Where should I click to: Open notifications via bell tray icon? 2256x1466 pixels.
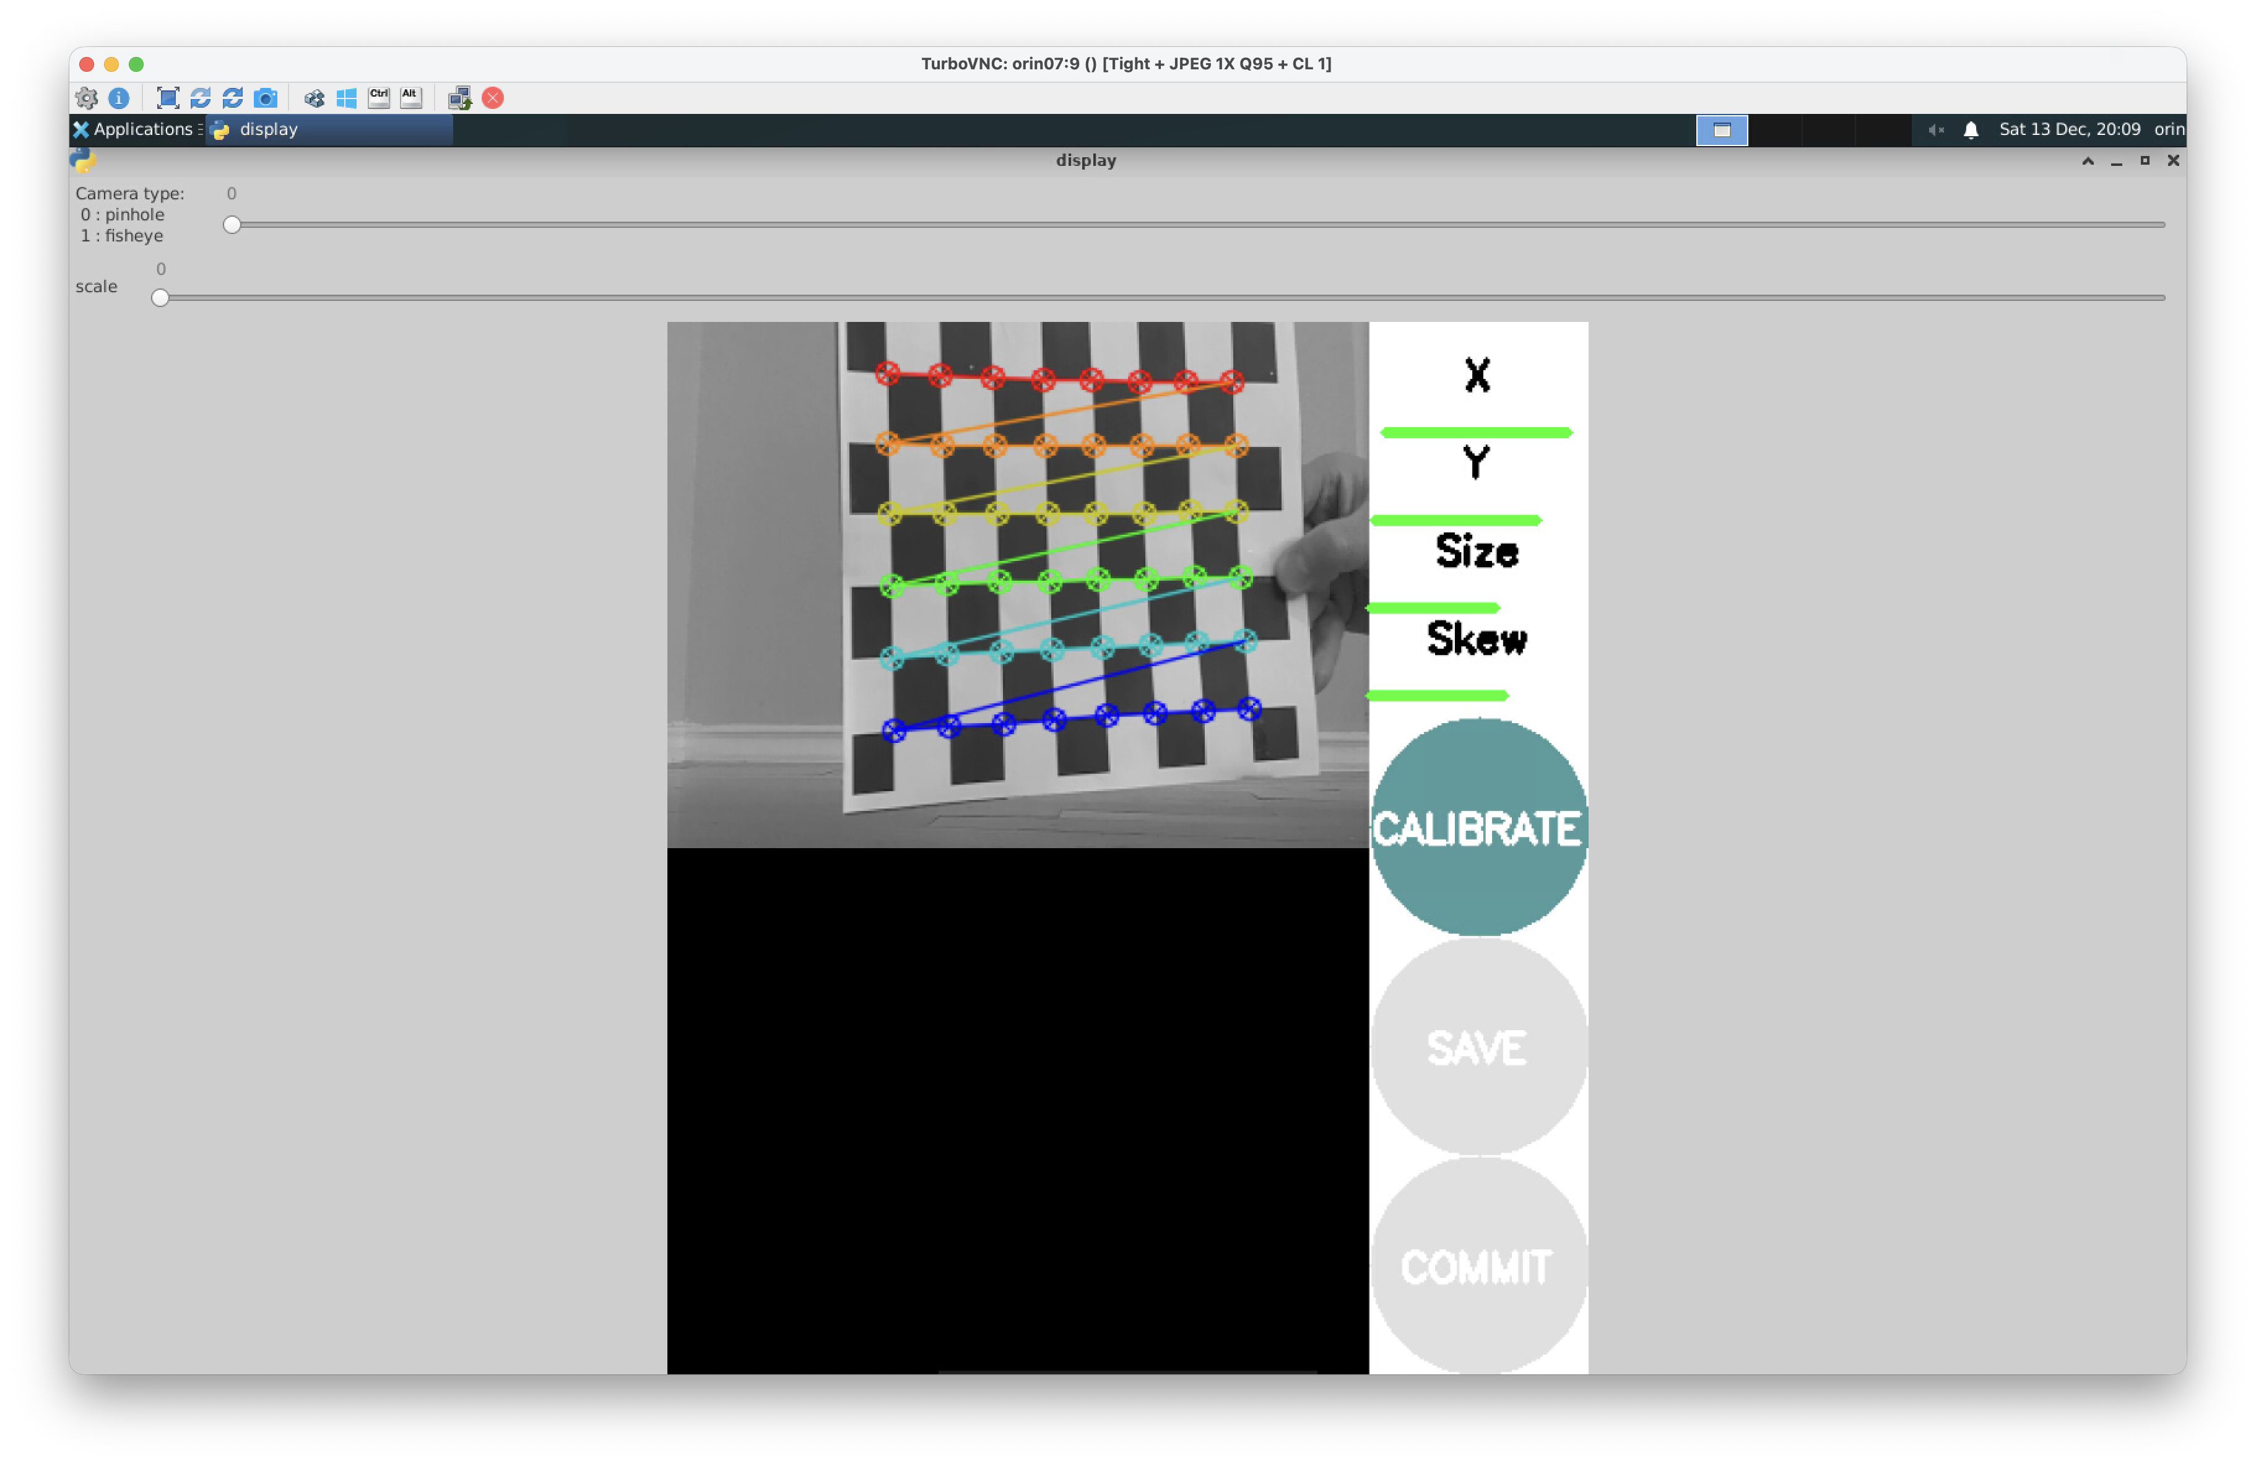click(x=1971, y=130)
